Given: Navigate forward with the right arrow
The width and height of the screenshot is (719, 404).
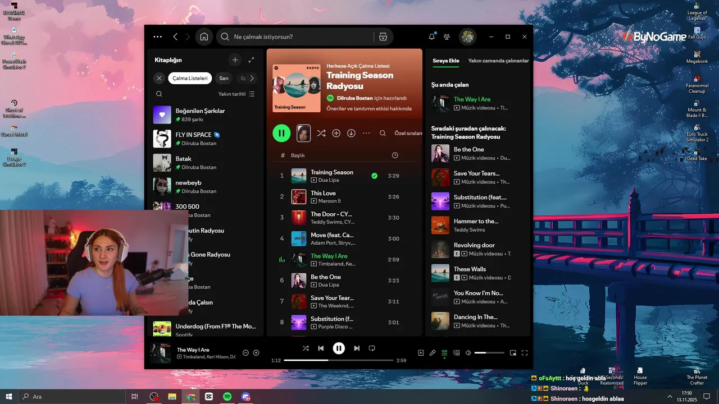Looking at the screenshot, I should (188, 36).
